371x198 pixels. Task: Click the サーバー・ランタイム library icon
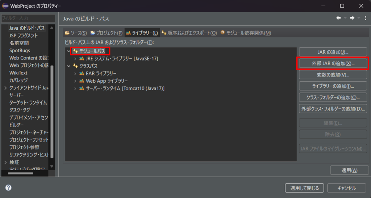(x=82, y=88)
